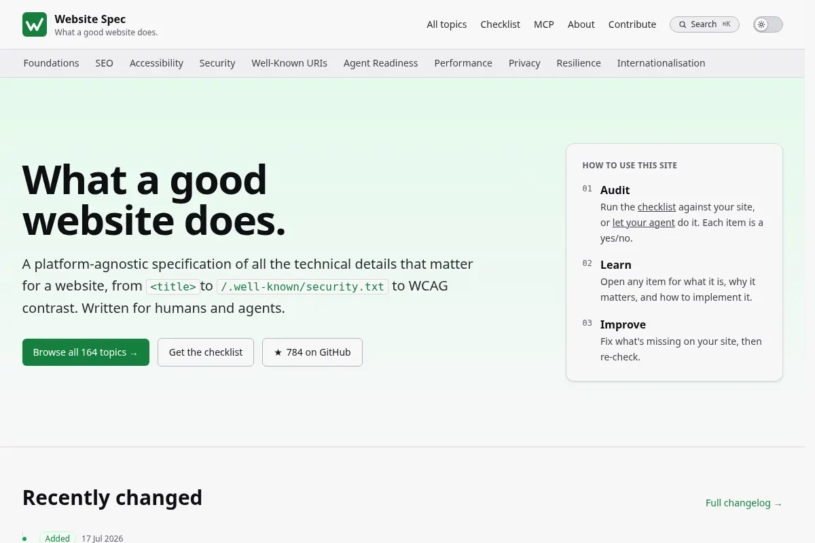815x543 pixels.
Task: Select the Agent Readiness category
Action: tap(381, 63)
